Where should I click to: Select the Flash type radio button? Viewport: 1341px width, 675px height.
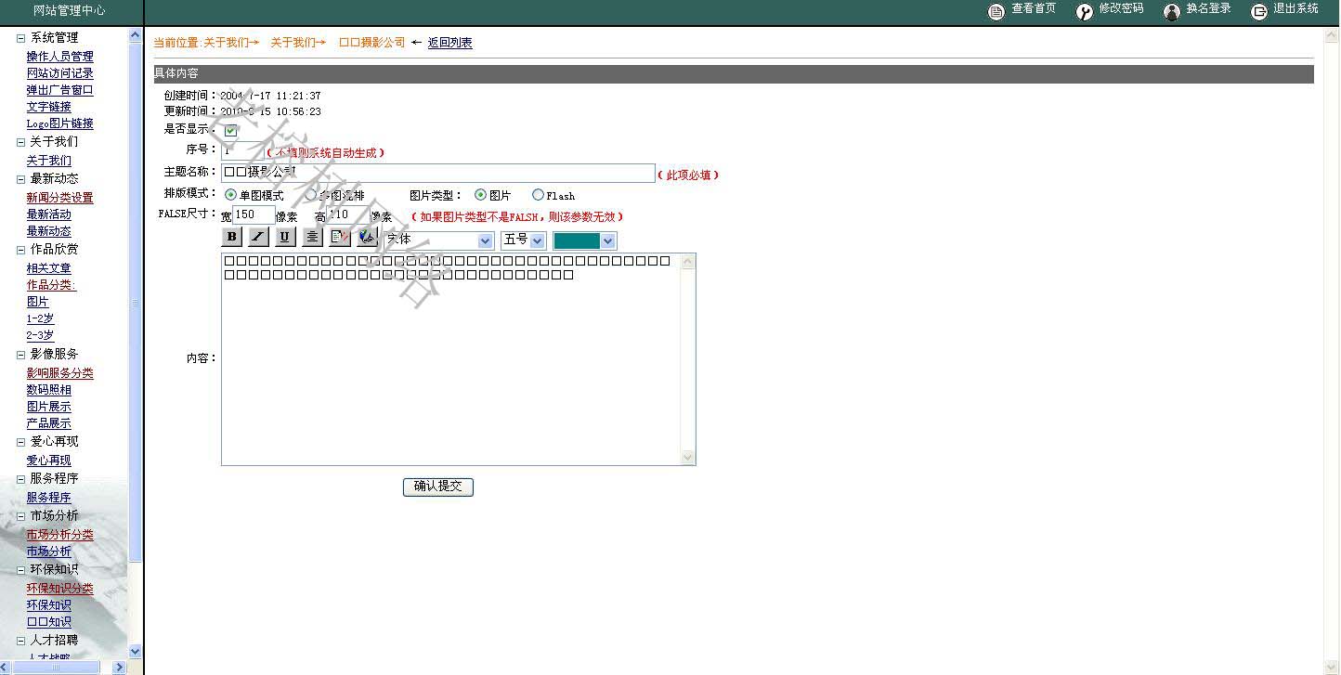pos(538,195)
